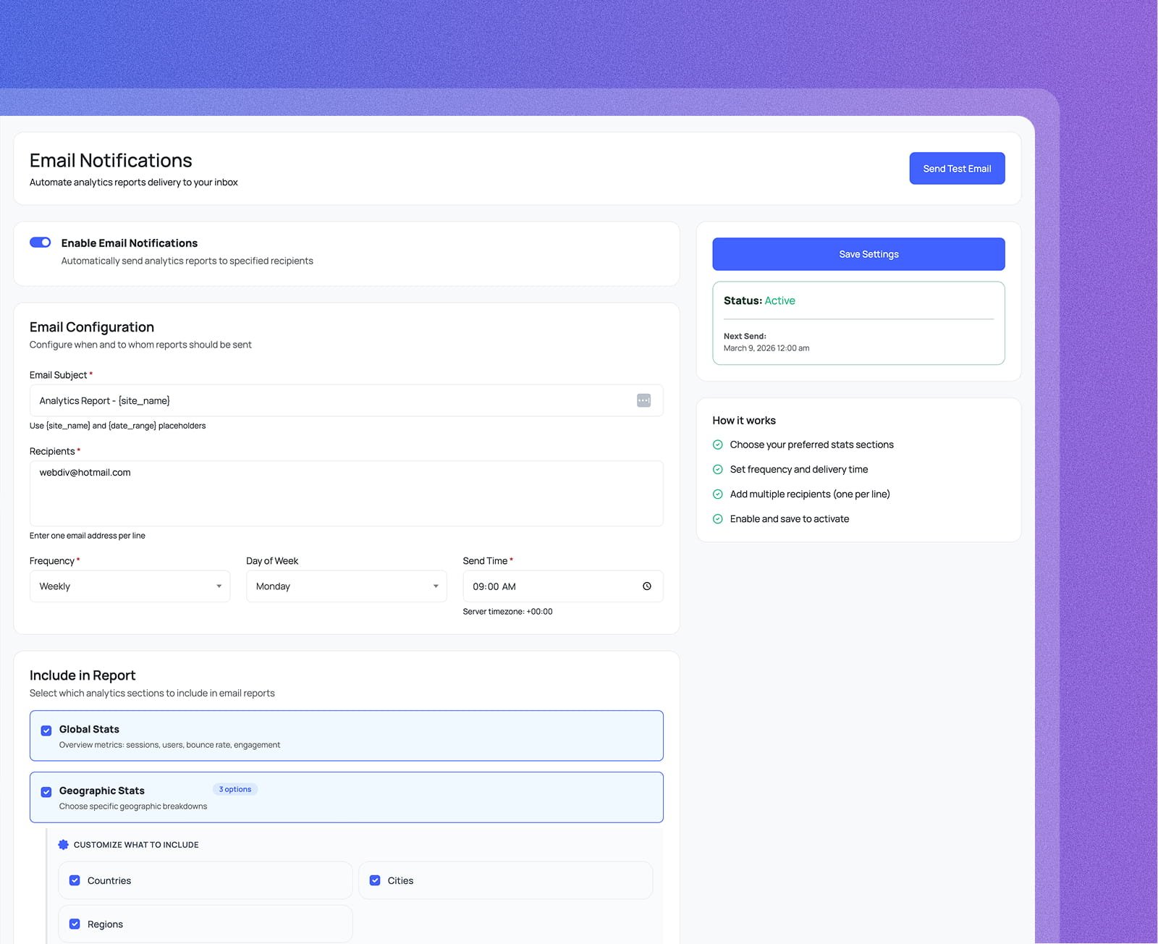Screen dimensions: 1158x944
Task: Uncheck the Cities option
Action: tap(375, 880)
